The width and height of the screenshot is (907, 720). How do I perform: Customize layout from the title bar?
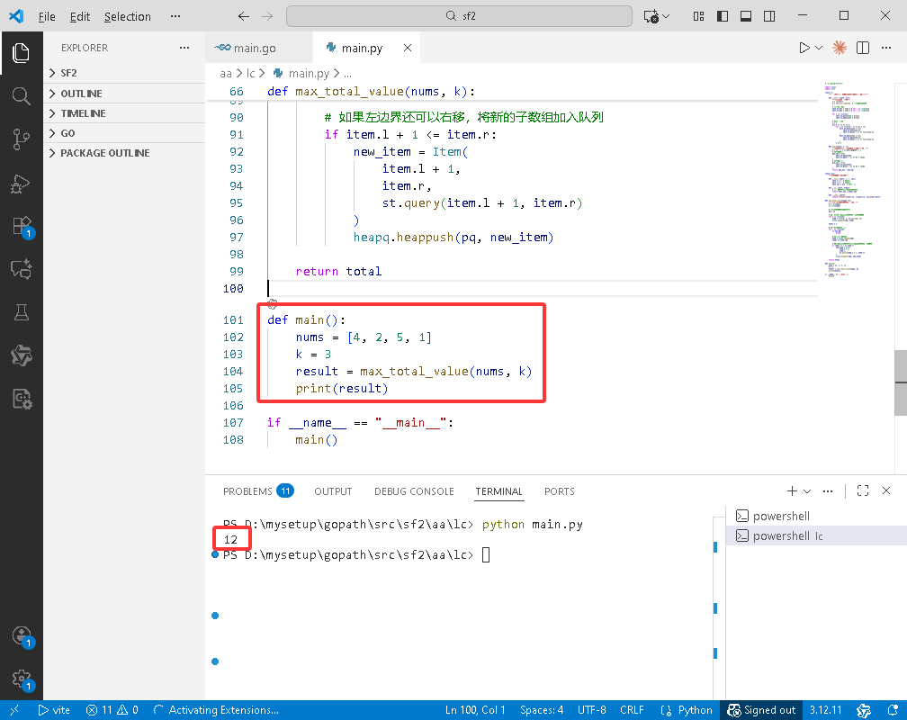pos(699,16)
